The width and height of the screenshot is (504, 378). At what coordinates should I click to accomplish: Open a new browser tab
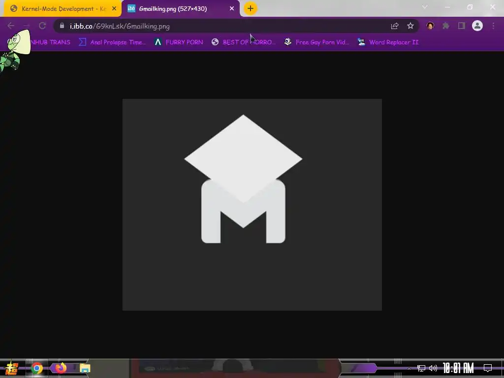pyautogui.click(x=251, y=9)
